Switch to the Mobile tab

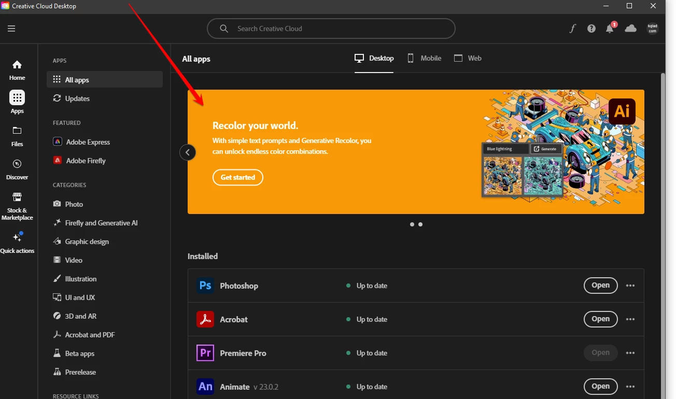click(x=424, y=58)
